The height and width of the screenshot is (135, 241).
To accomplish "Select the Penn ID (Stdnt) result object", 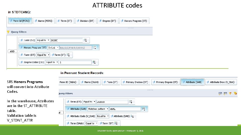I will (69, 82).
